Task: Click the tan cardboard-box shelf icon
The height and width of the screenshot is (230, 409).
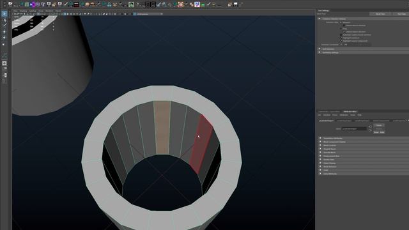Action: [54, 4]
